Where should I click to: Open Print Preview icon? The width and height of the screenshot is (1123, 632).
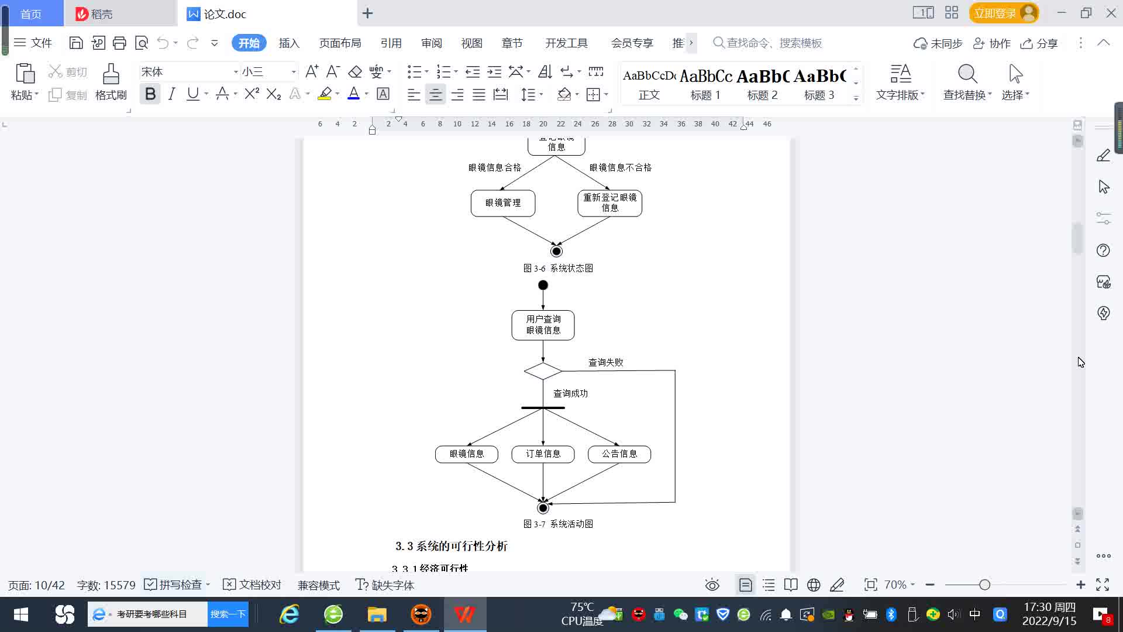tap(142, 43)
